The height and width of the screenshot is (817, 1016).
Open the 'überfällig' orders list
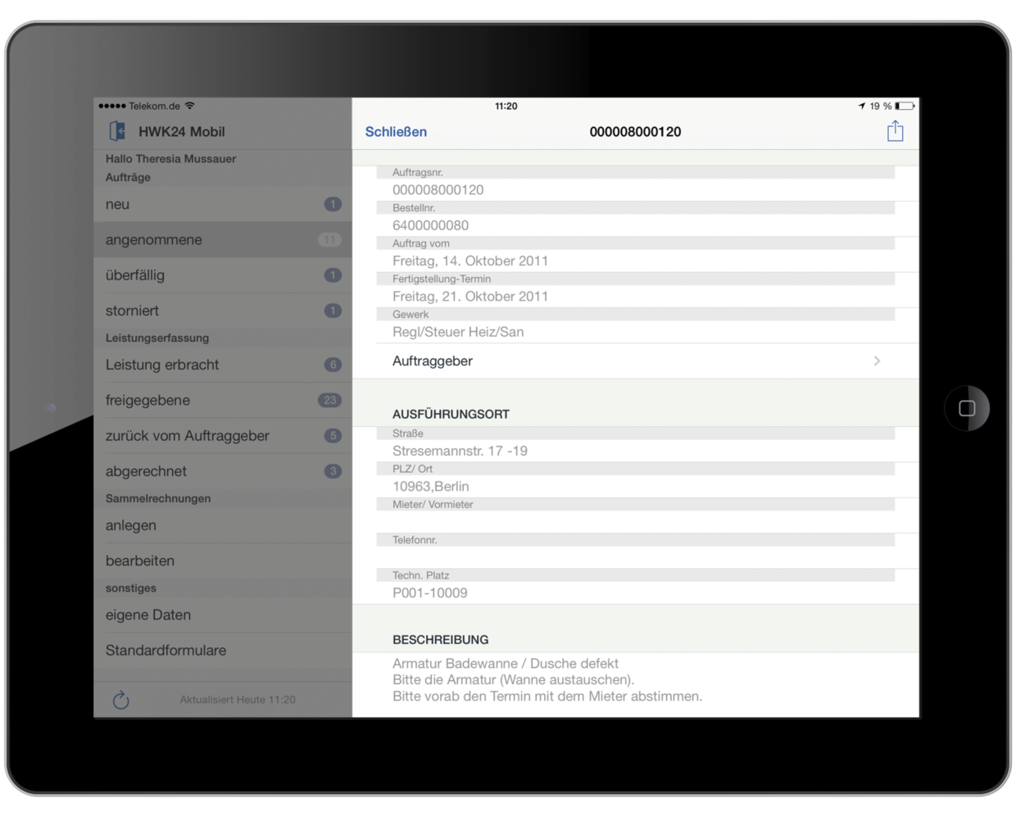click(223, 275)
